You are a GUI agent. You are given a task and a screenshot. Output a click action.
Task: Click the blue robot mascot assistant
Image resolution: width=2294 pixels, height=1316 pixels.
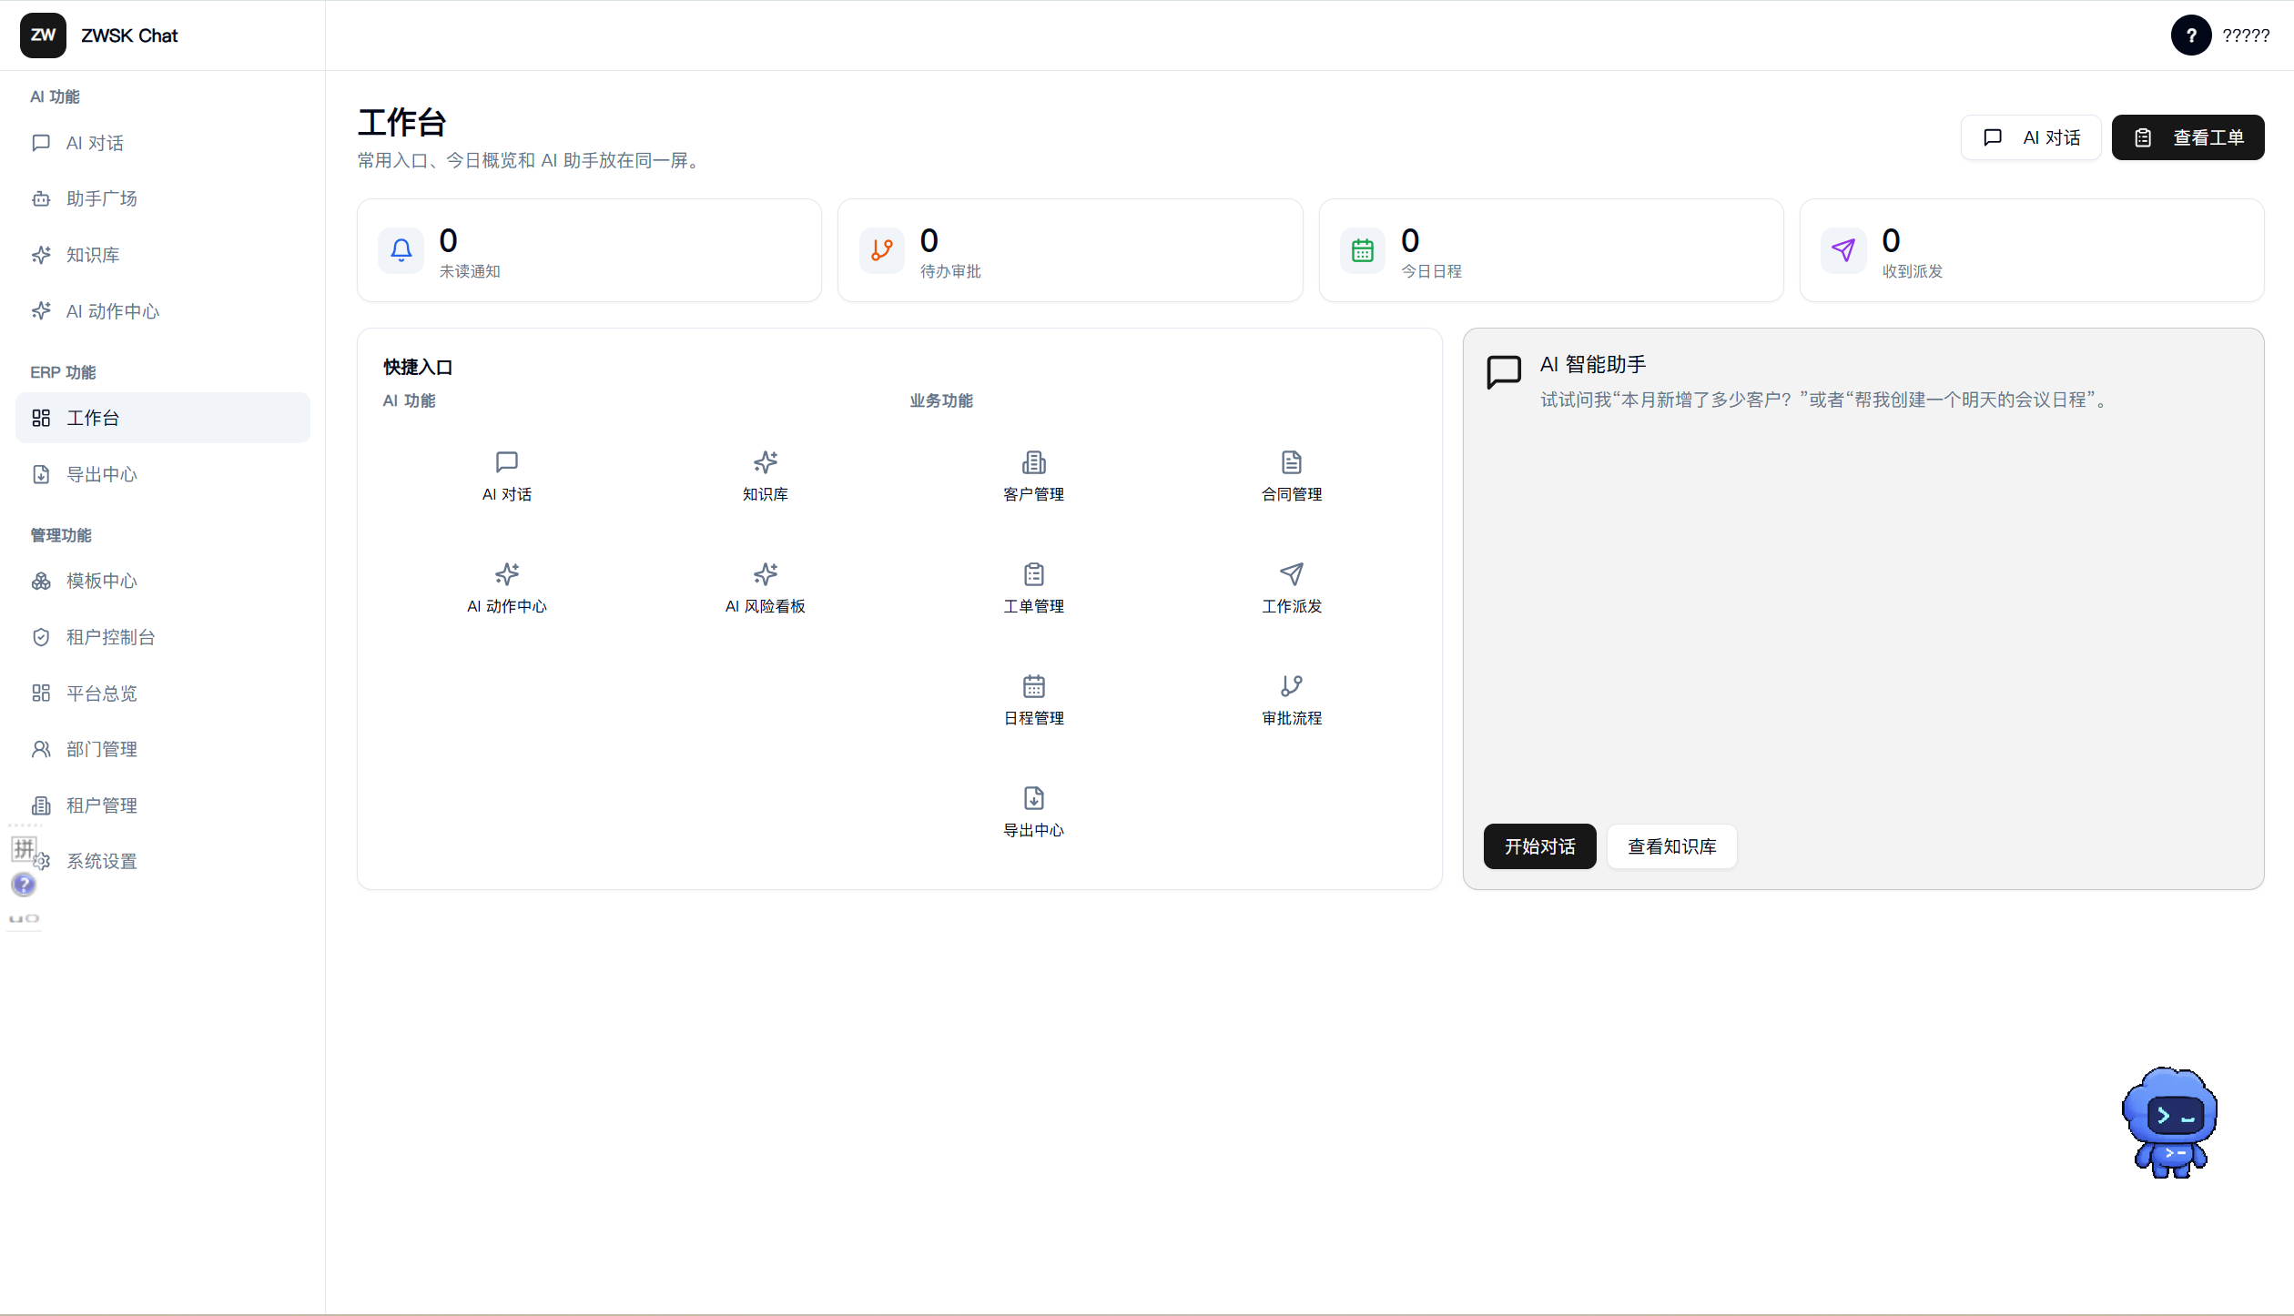(x=2170, y=1123)
